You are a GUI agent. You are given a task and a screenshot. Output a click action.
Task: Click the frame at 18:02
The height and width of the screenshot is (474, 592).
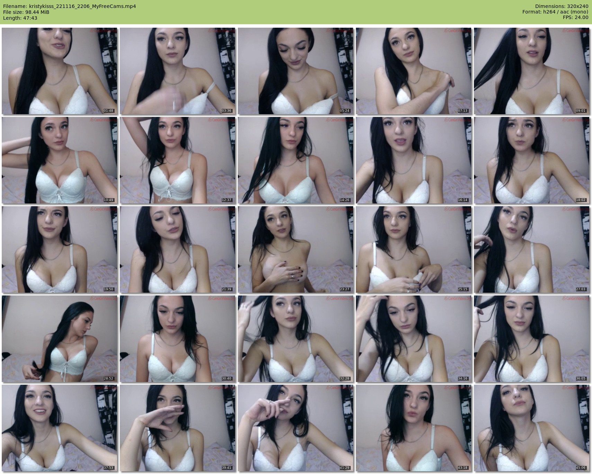(x=531, y=160)
